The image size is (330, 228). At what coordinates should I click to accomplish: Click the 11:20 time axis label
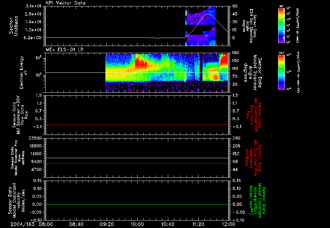coord(198,224)
